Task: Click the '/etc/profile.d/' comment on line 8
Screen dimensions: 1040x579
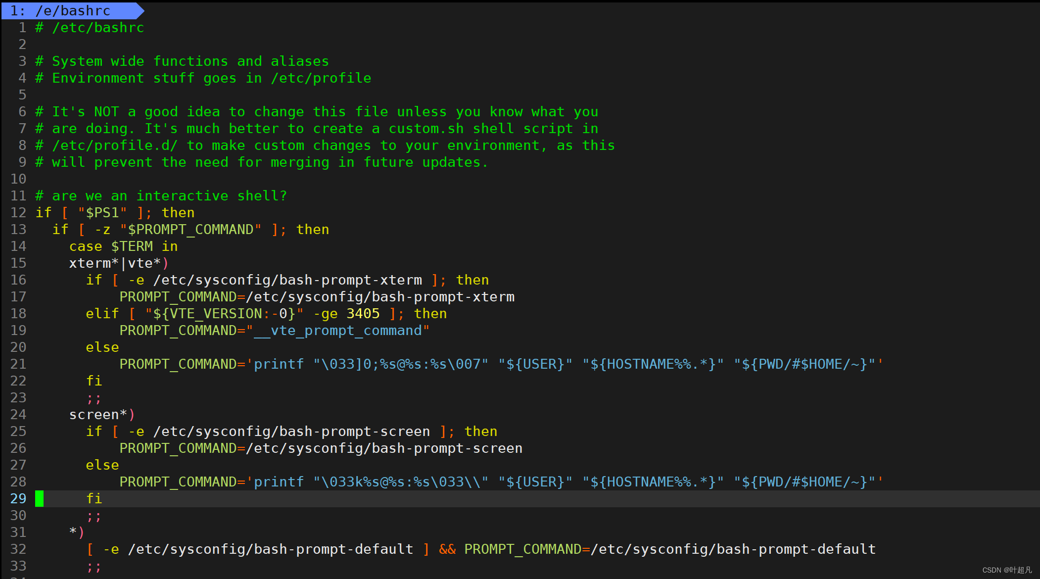Action: pyautogui.click(x=325, y=145)
